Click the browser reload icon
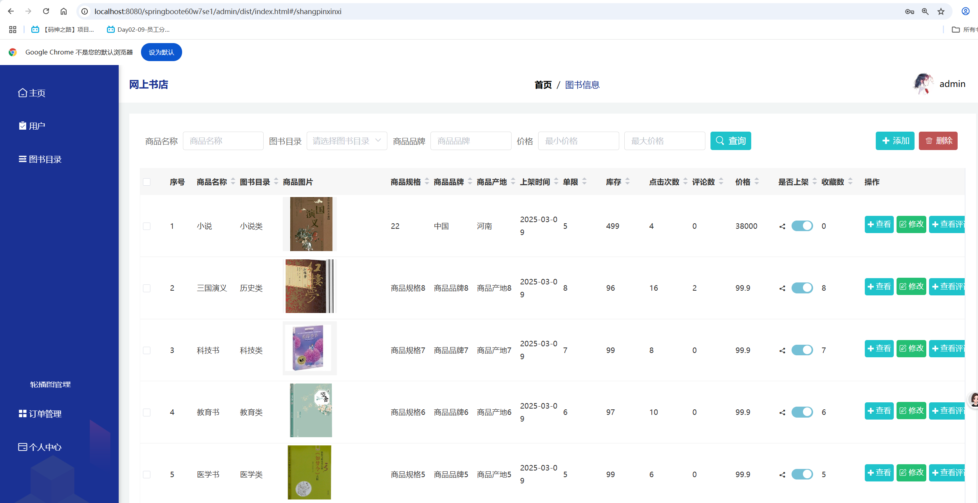Viewport: 978px width, 503px height. [x=46, y=11]
